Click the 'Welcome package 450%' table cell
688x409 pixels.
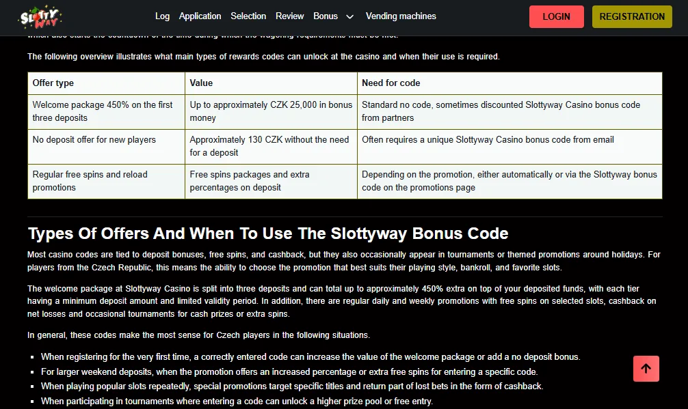coord(106,112)
